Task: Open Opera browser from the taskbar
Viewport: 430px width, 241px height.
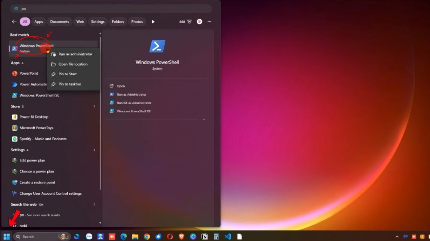Action: tap(170, 236)
